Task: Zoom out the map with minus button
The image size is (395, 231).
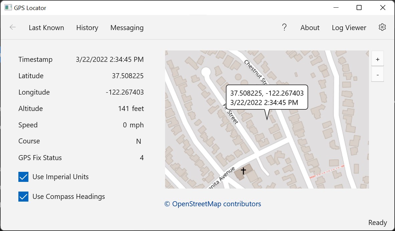Action: [378, 75]
